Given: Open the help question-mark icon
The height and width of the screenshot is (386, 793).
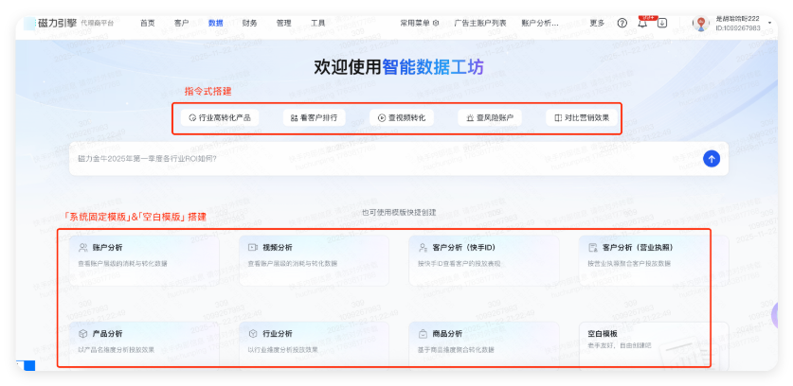Looking at the screenshot, I should (622, 23).
